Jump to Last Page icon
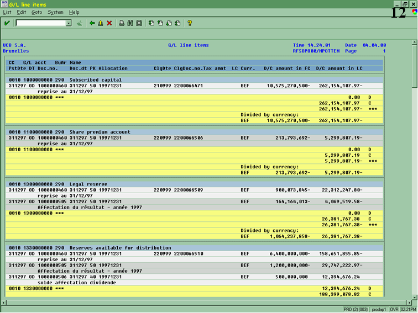Viewport: 418px width, 313px height. 177,23
